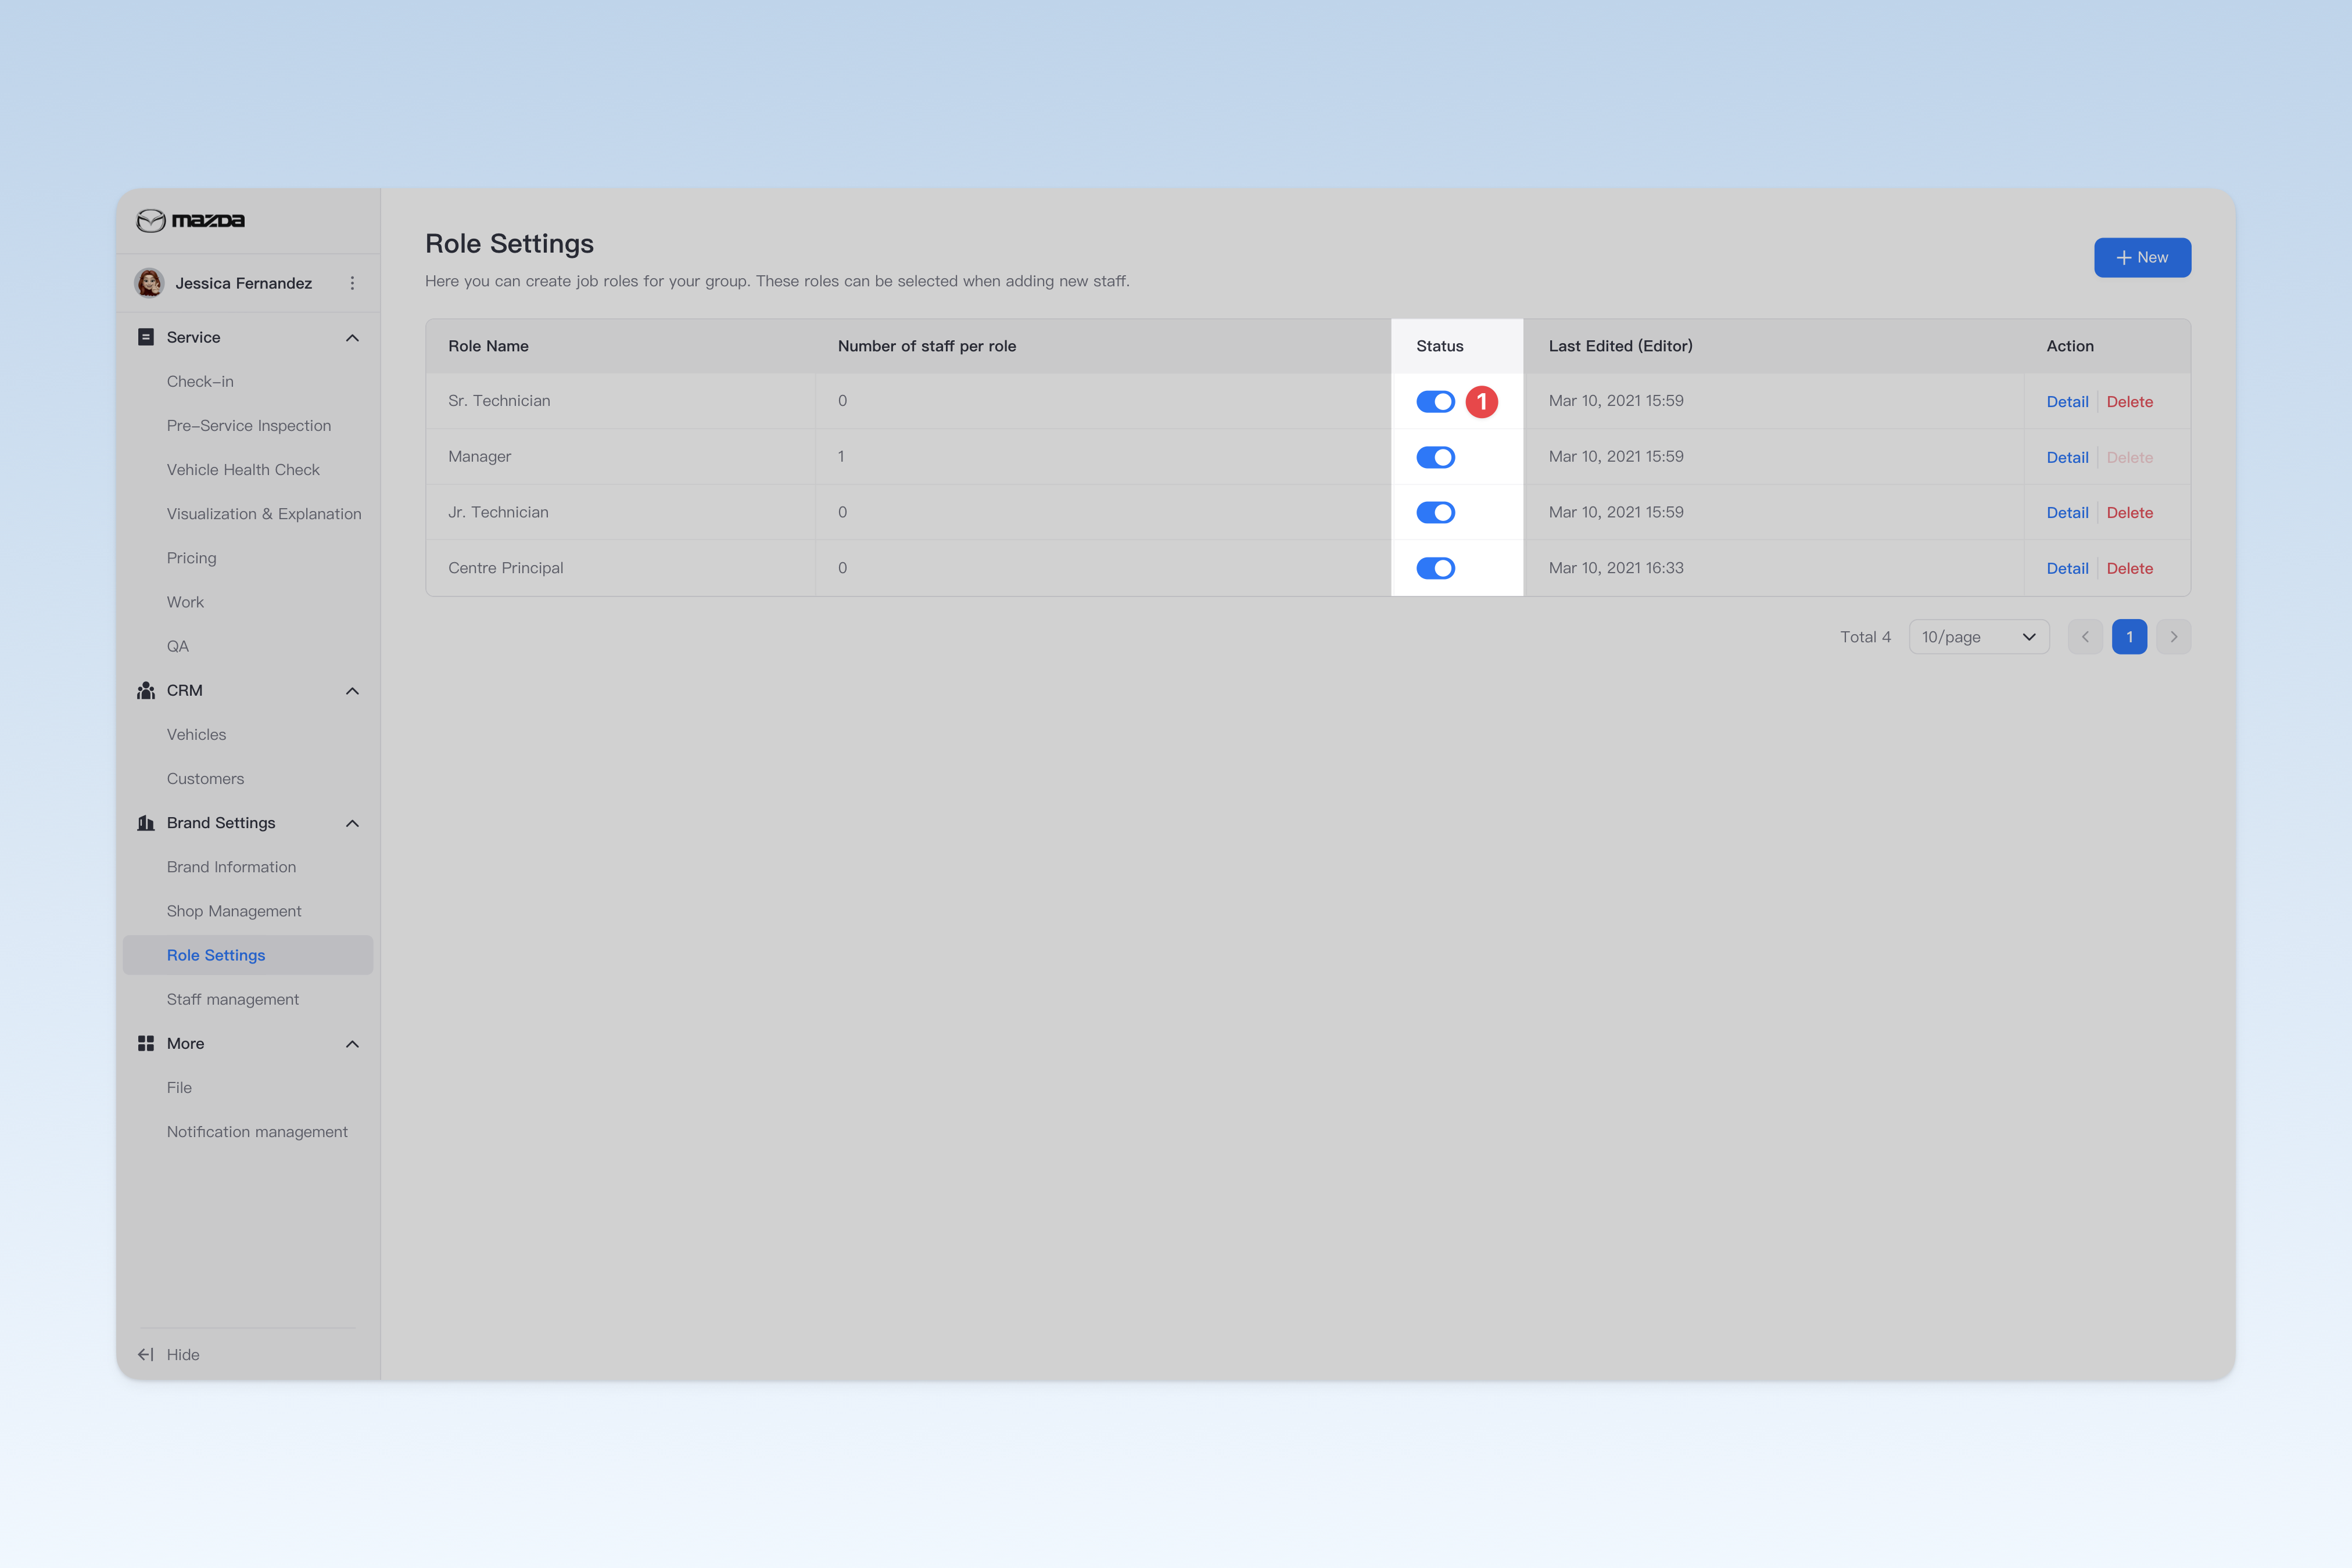Go to Staff management
This screenshot has height=1568, width=2352.
[233, 999]
